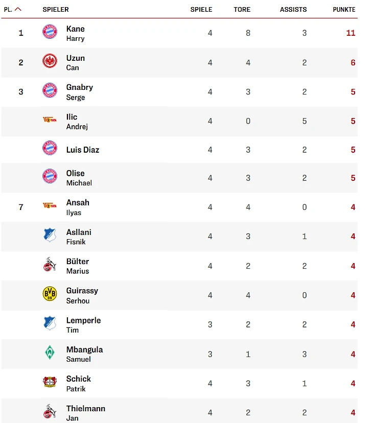Open Harry Kane player profile
The width and height of the screenshot is (373, 423).
point(75,33)
